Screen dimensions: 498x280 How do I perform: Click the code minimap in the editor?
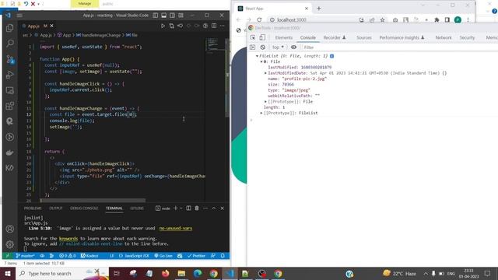tap(215, 45)
